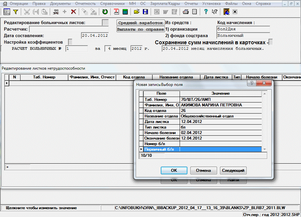
Task: Toggle the Редактирование больничных листов checkbox
Action: [x=105, y=22]
